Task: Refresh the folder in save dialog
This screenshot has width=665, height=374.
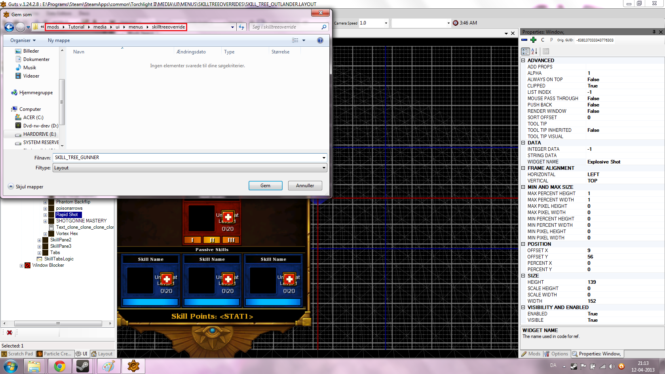Action: tap(241, 27)
